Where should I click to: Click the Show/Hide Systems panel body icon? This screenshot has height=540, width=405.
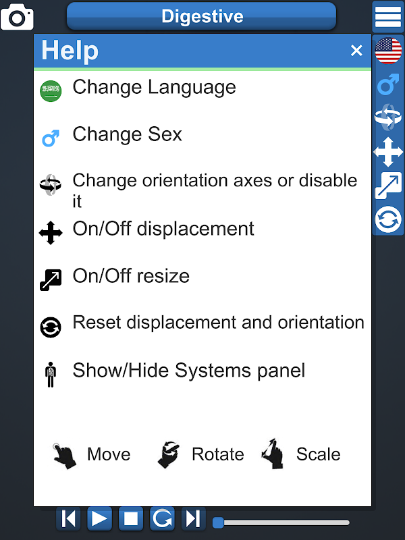click(51, 375)
